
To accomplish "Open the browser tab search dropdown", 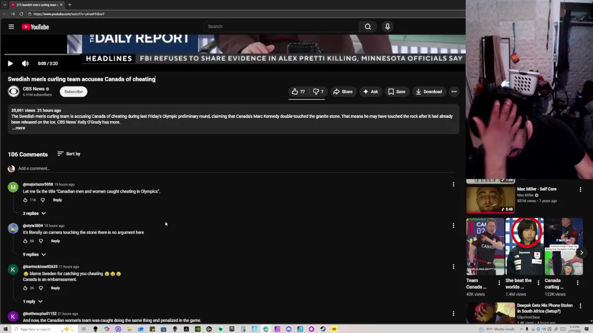I will [x=5, y=5].
